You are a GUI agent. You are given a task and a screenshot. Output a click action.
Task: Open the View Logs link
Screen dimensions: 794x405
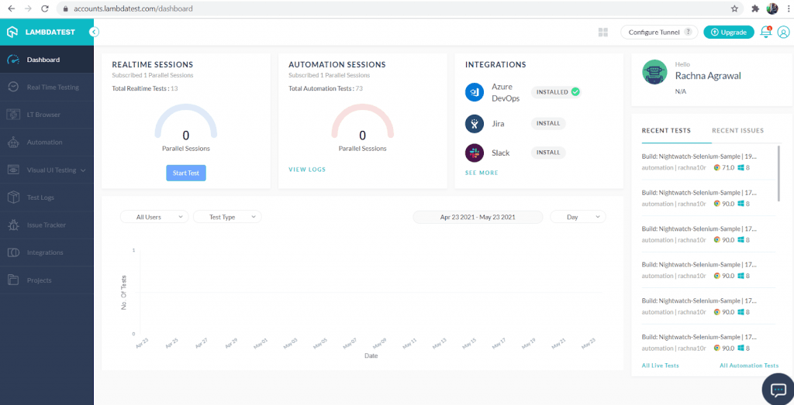(x=307, y=170)
